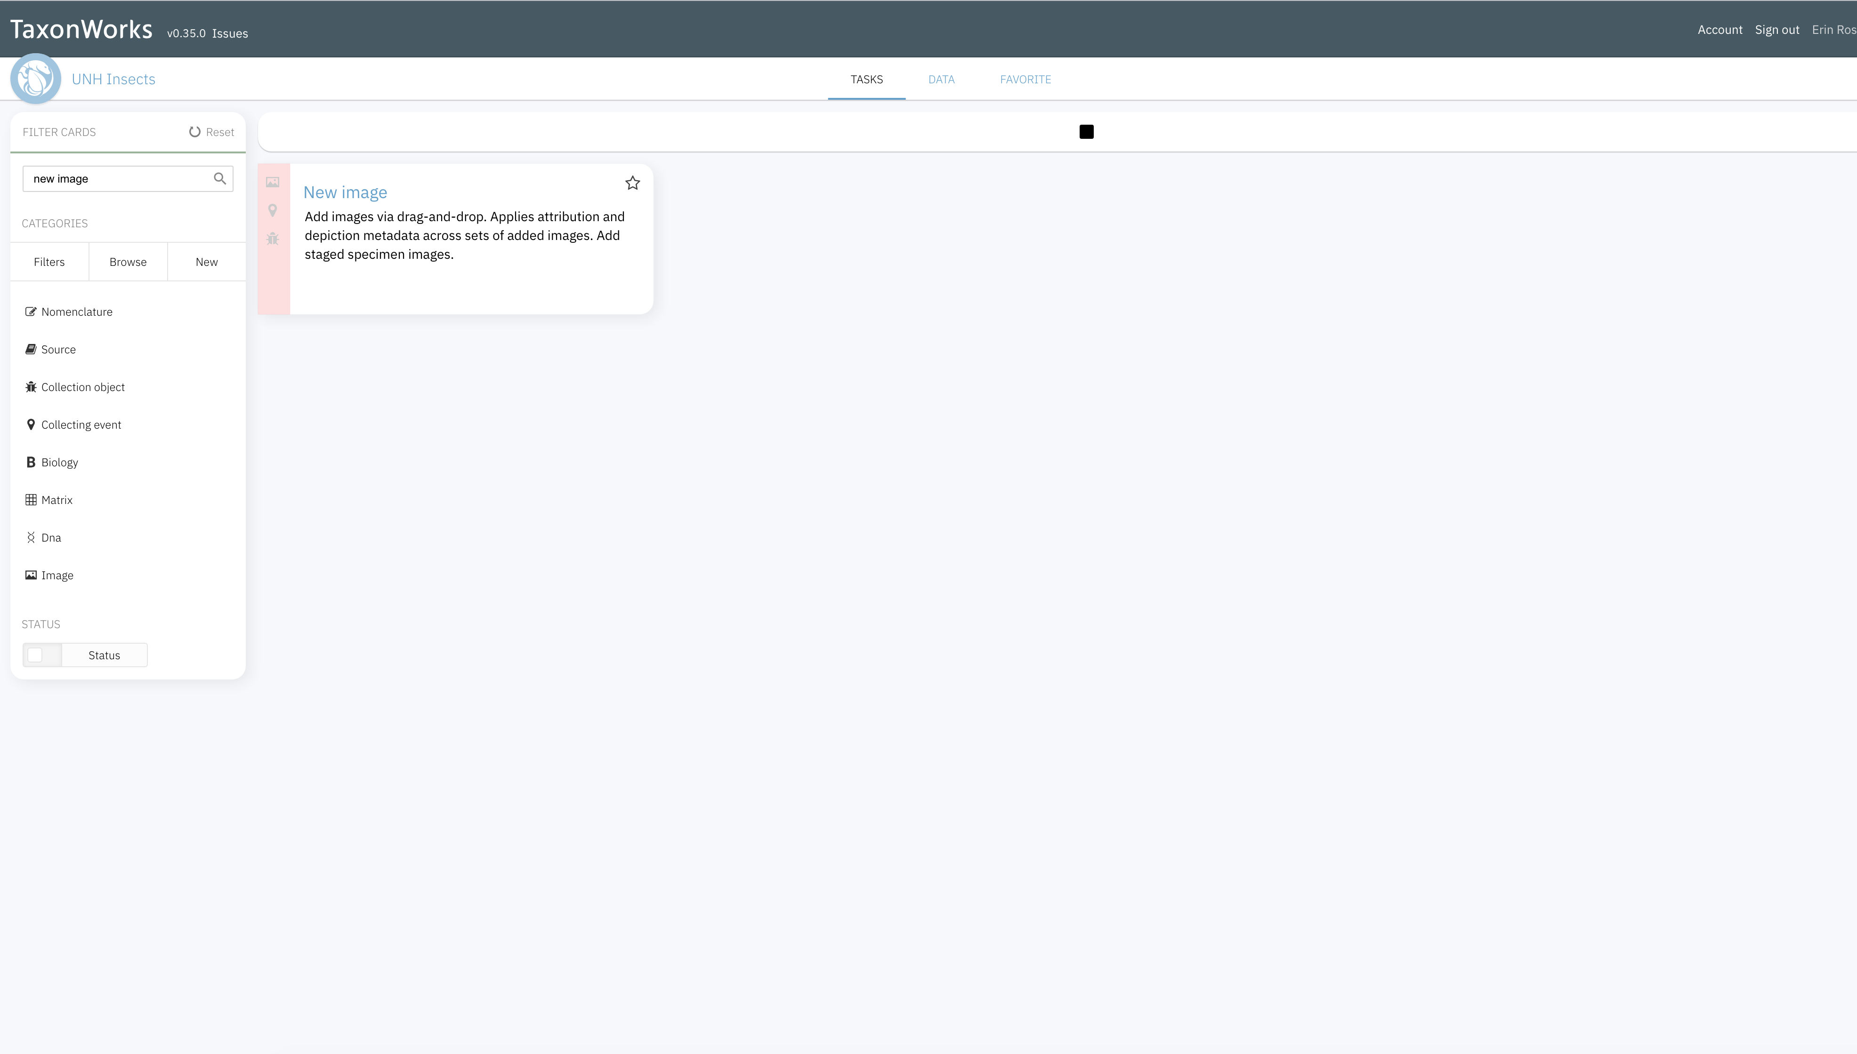Click the Matrix grid icon
1857x1054 pixels.
click(x=31, y=500)
